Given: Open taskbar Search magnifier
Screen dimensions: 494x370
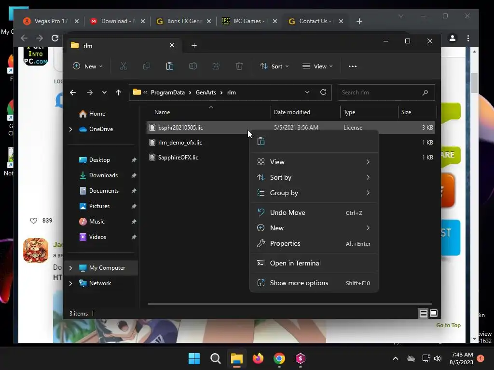Looking at the screenshot, I should click(x=216, y=358).
